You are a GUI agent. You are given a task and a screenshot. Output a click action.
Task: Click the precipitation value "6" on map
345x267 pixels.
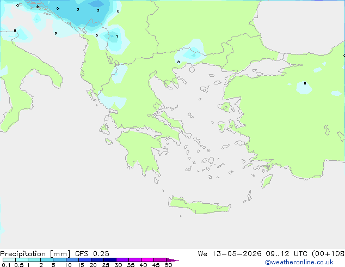click(x=58, y=8)
